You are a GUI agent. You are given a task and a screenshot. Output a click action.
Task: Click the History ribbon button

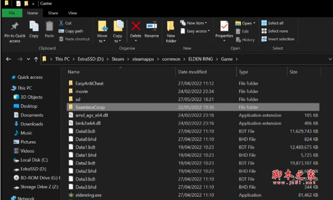(245, 40)
